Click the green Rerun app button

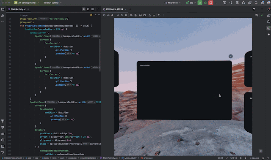pyautogui.click(x=200, y=3)
